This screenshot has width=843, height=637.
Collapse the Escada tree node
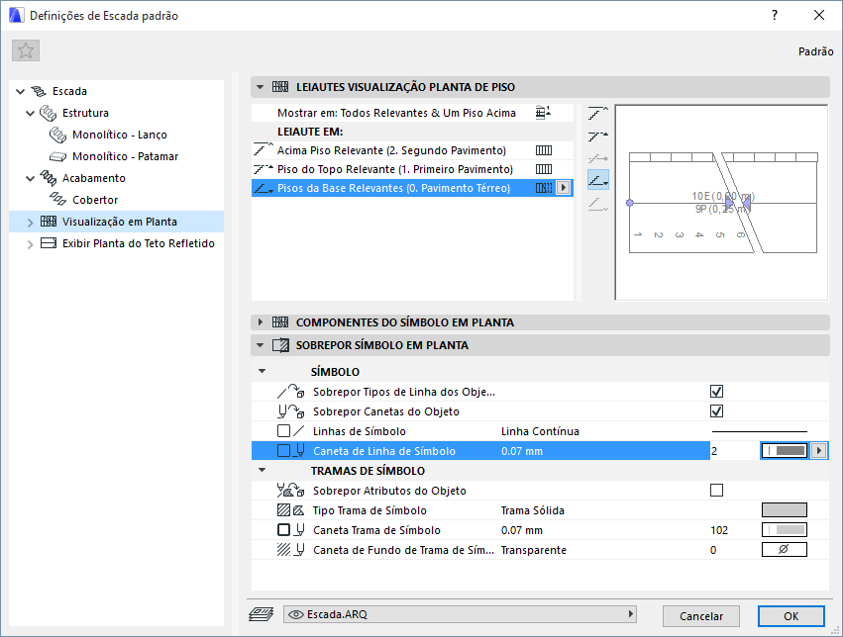tap(21, 91)
